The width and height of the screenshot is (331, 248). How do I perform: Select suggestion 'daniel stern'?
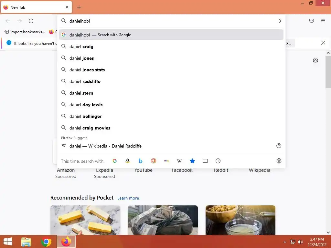[x=171, y=93]
